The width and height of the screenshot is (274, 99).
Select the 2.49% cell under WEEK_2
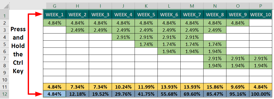coord(77,30)
